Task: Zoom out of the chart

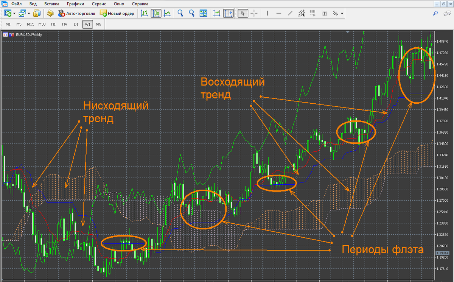Action: tap(192, 13)
